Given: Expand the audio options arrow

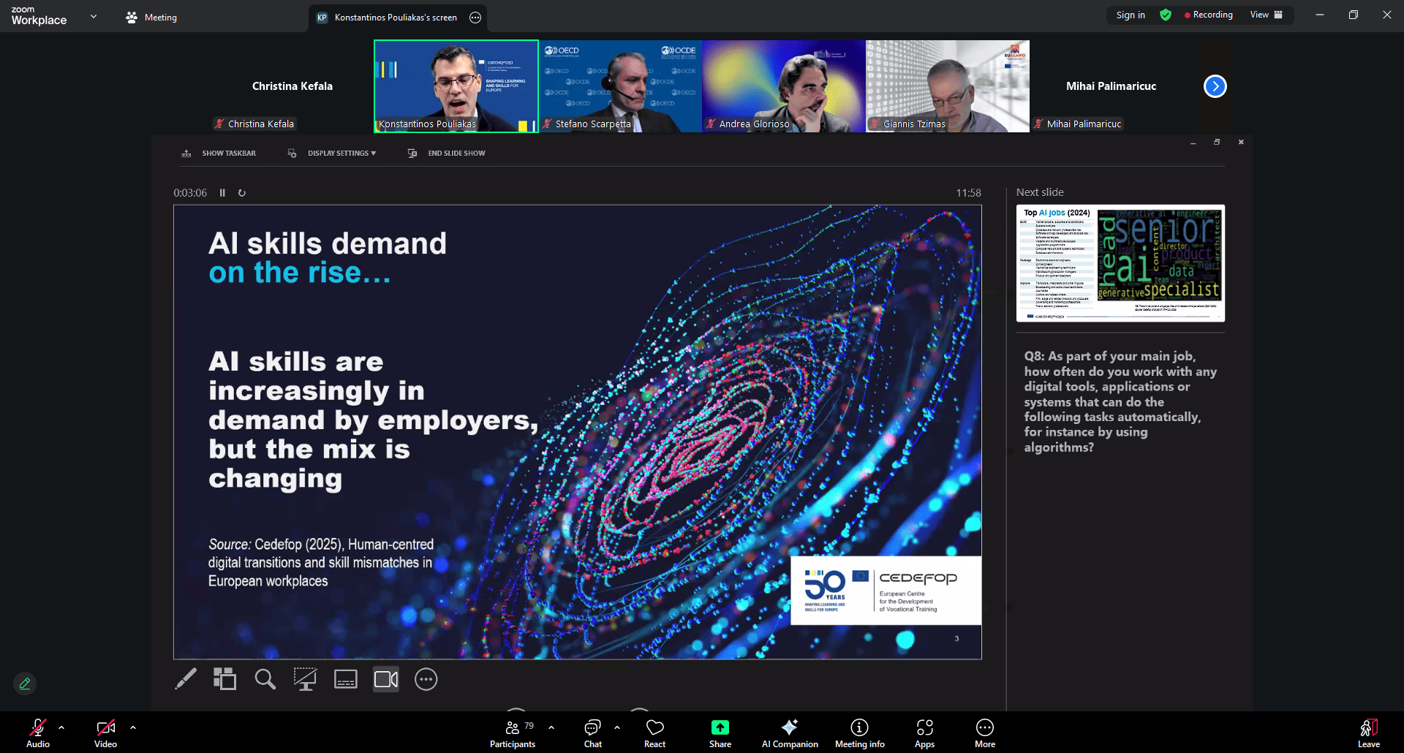Looking at the screenshot, I should click(61, 727).
